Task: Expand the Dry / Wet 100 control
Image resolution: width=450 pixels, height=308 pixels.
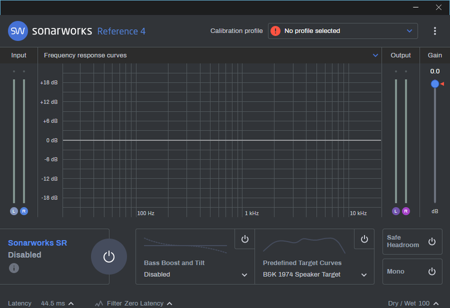Action: click(x=436, y=304)
